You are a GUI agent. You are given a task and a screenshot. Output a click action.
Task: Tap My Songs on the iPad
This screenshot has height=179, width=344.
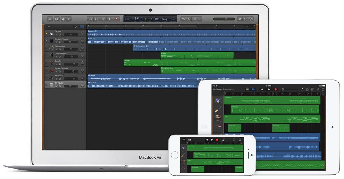point(217,90)
